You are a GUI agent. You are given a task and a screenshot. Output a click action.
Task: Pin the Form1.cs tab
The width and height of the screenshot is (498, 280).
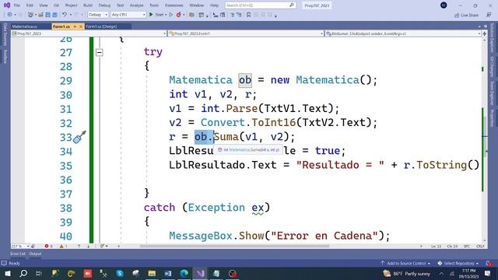click(x=75, y=26)
